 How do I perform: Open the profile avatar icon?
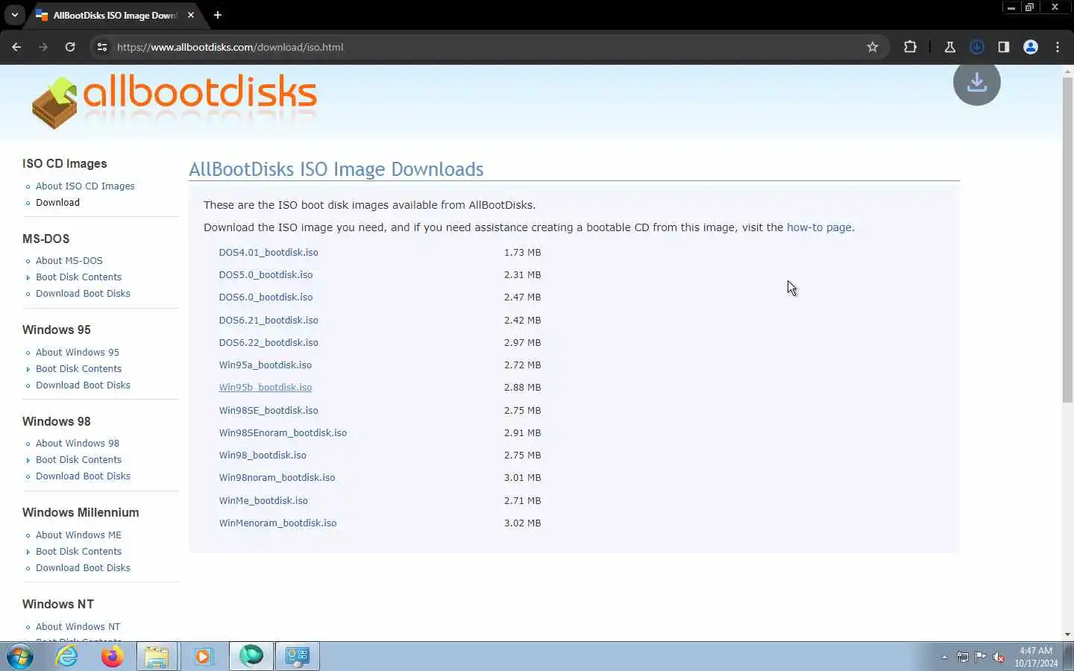[x=1031, y=47]
